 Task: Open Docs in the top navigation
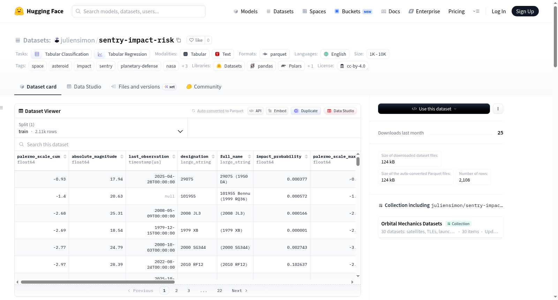point(391,11)
